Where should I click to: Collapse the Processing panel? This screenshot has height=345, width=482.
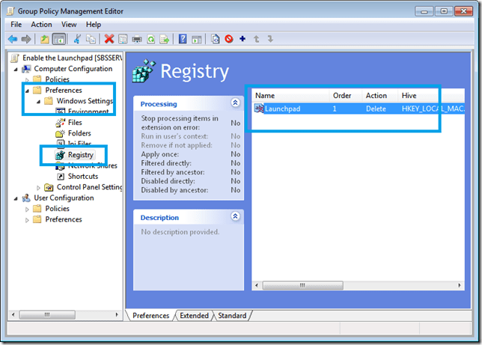(235, 103)
